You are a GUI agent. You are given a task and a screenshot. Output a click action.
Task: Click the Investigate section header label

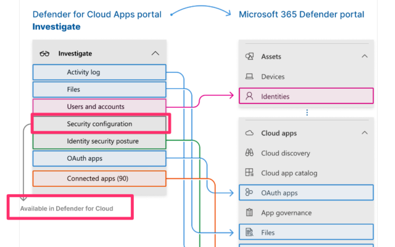point(75,54)
